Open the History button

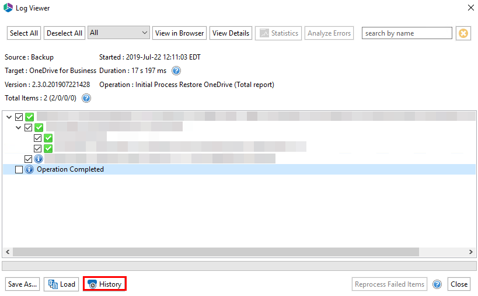pyautogui.click(x=104, y=284)
